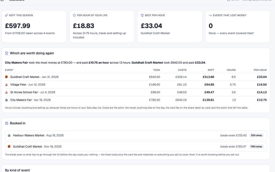The width and height of the screenshot is (275, 172).
Task: Click the 9.5 hours value
Action: pos(233,77)
